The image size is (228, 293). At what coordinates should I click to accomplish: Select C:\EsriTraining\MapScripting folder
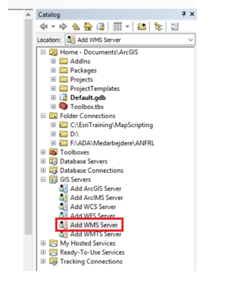point(111,125)
